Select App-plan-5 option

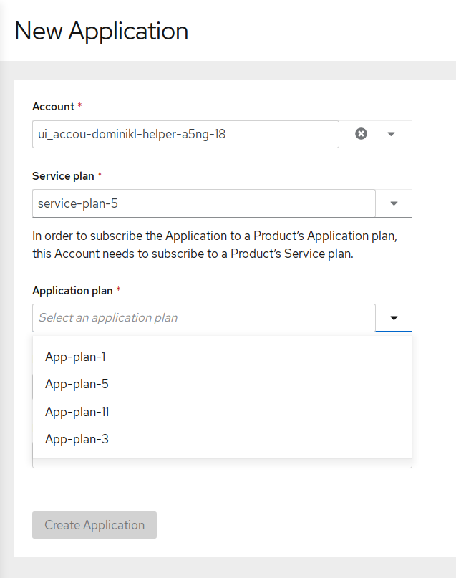(77, 384)
